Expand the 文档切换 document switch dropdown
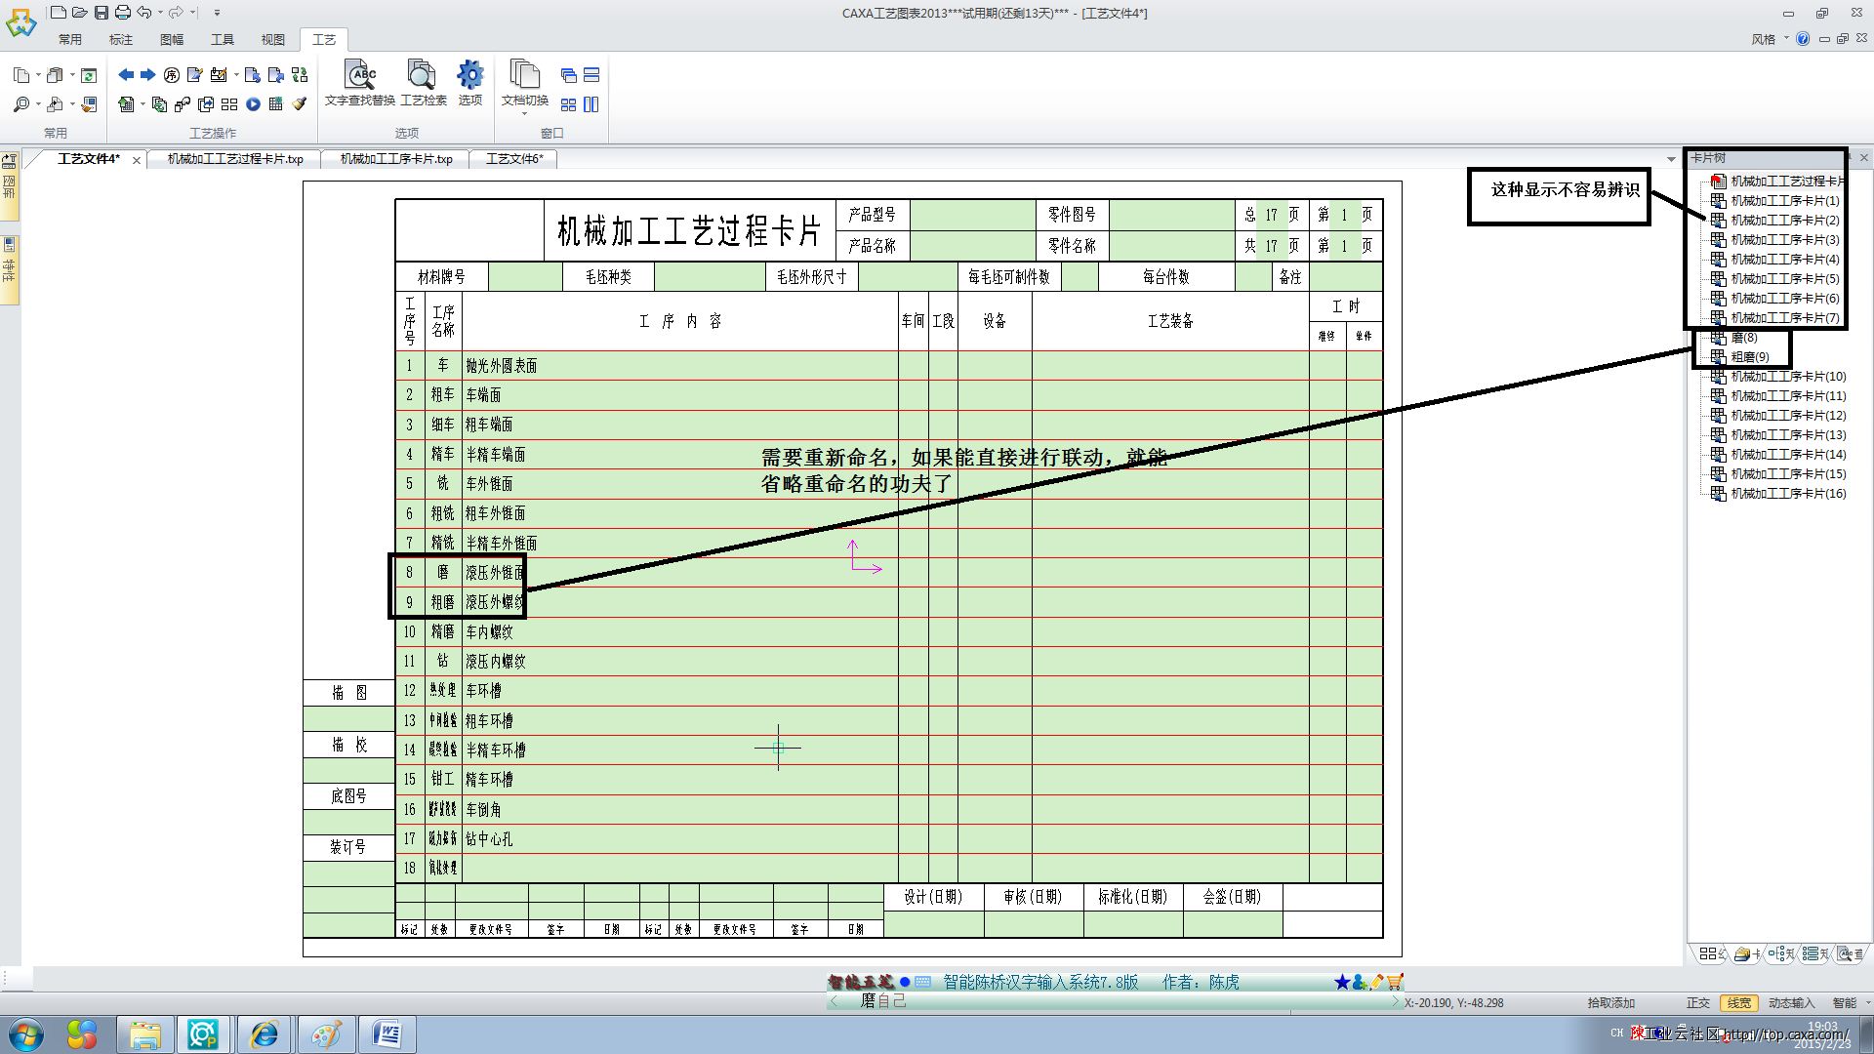The image size is (1874, 1054). coord(524,113)
